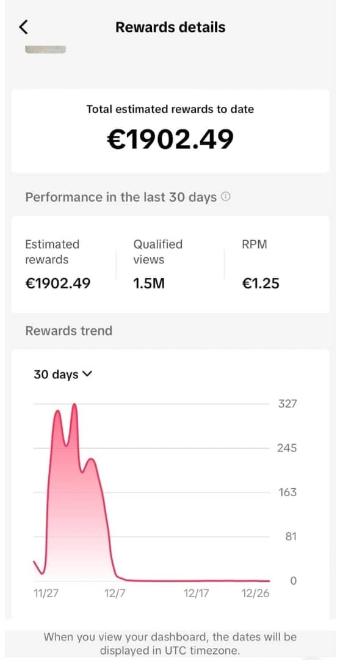
Task: Click the 245 axis value
Action: pos(287,449)
